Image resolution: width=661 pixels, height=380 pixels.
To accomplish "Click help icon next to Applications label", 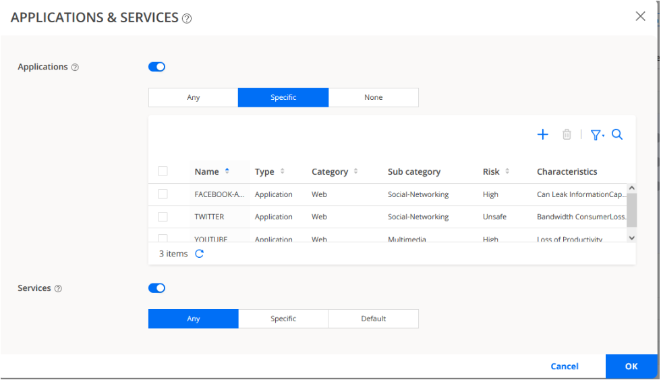I will pyautogui.click(x=75, y=67).
